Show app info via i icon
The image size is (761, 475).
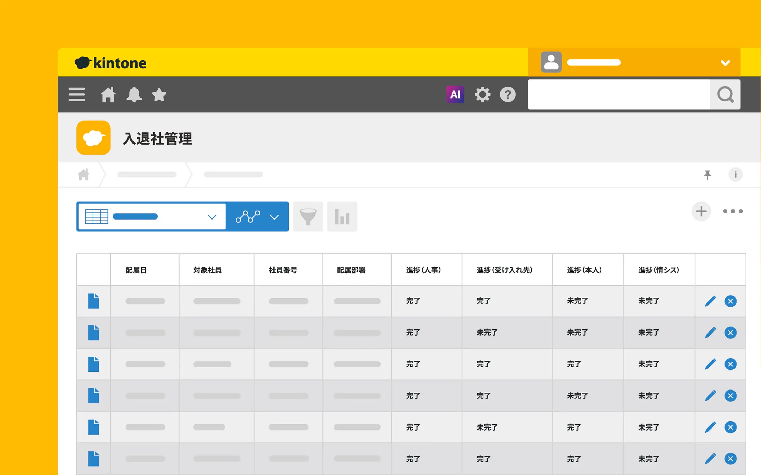(x=736, y=175)
